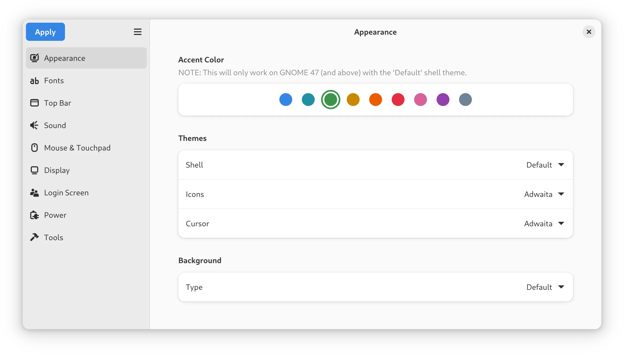Click the Sound speaker icon
Viewport: 624px width, 355px height.
tap(34, 125)
